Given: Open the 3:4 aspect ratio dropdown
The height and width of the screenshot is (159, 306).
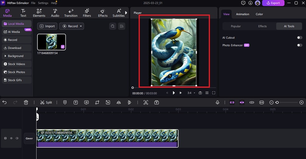Looking at the screenshot, I should tap(191, 93).
